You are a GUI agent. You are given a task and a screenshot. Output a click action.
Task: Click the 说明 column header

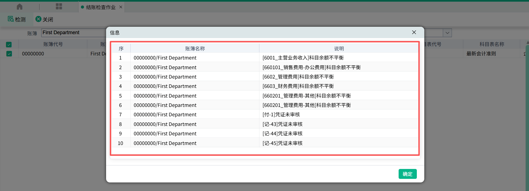coord(339,49)
